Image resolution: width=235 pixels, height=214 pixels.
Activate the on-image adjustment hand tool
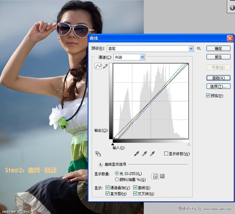click(x=98, y=154)
